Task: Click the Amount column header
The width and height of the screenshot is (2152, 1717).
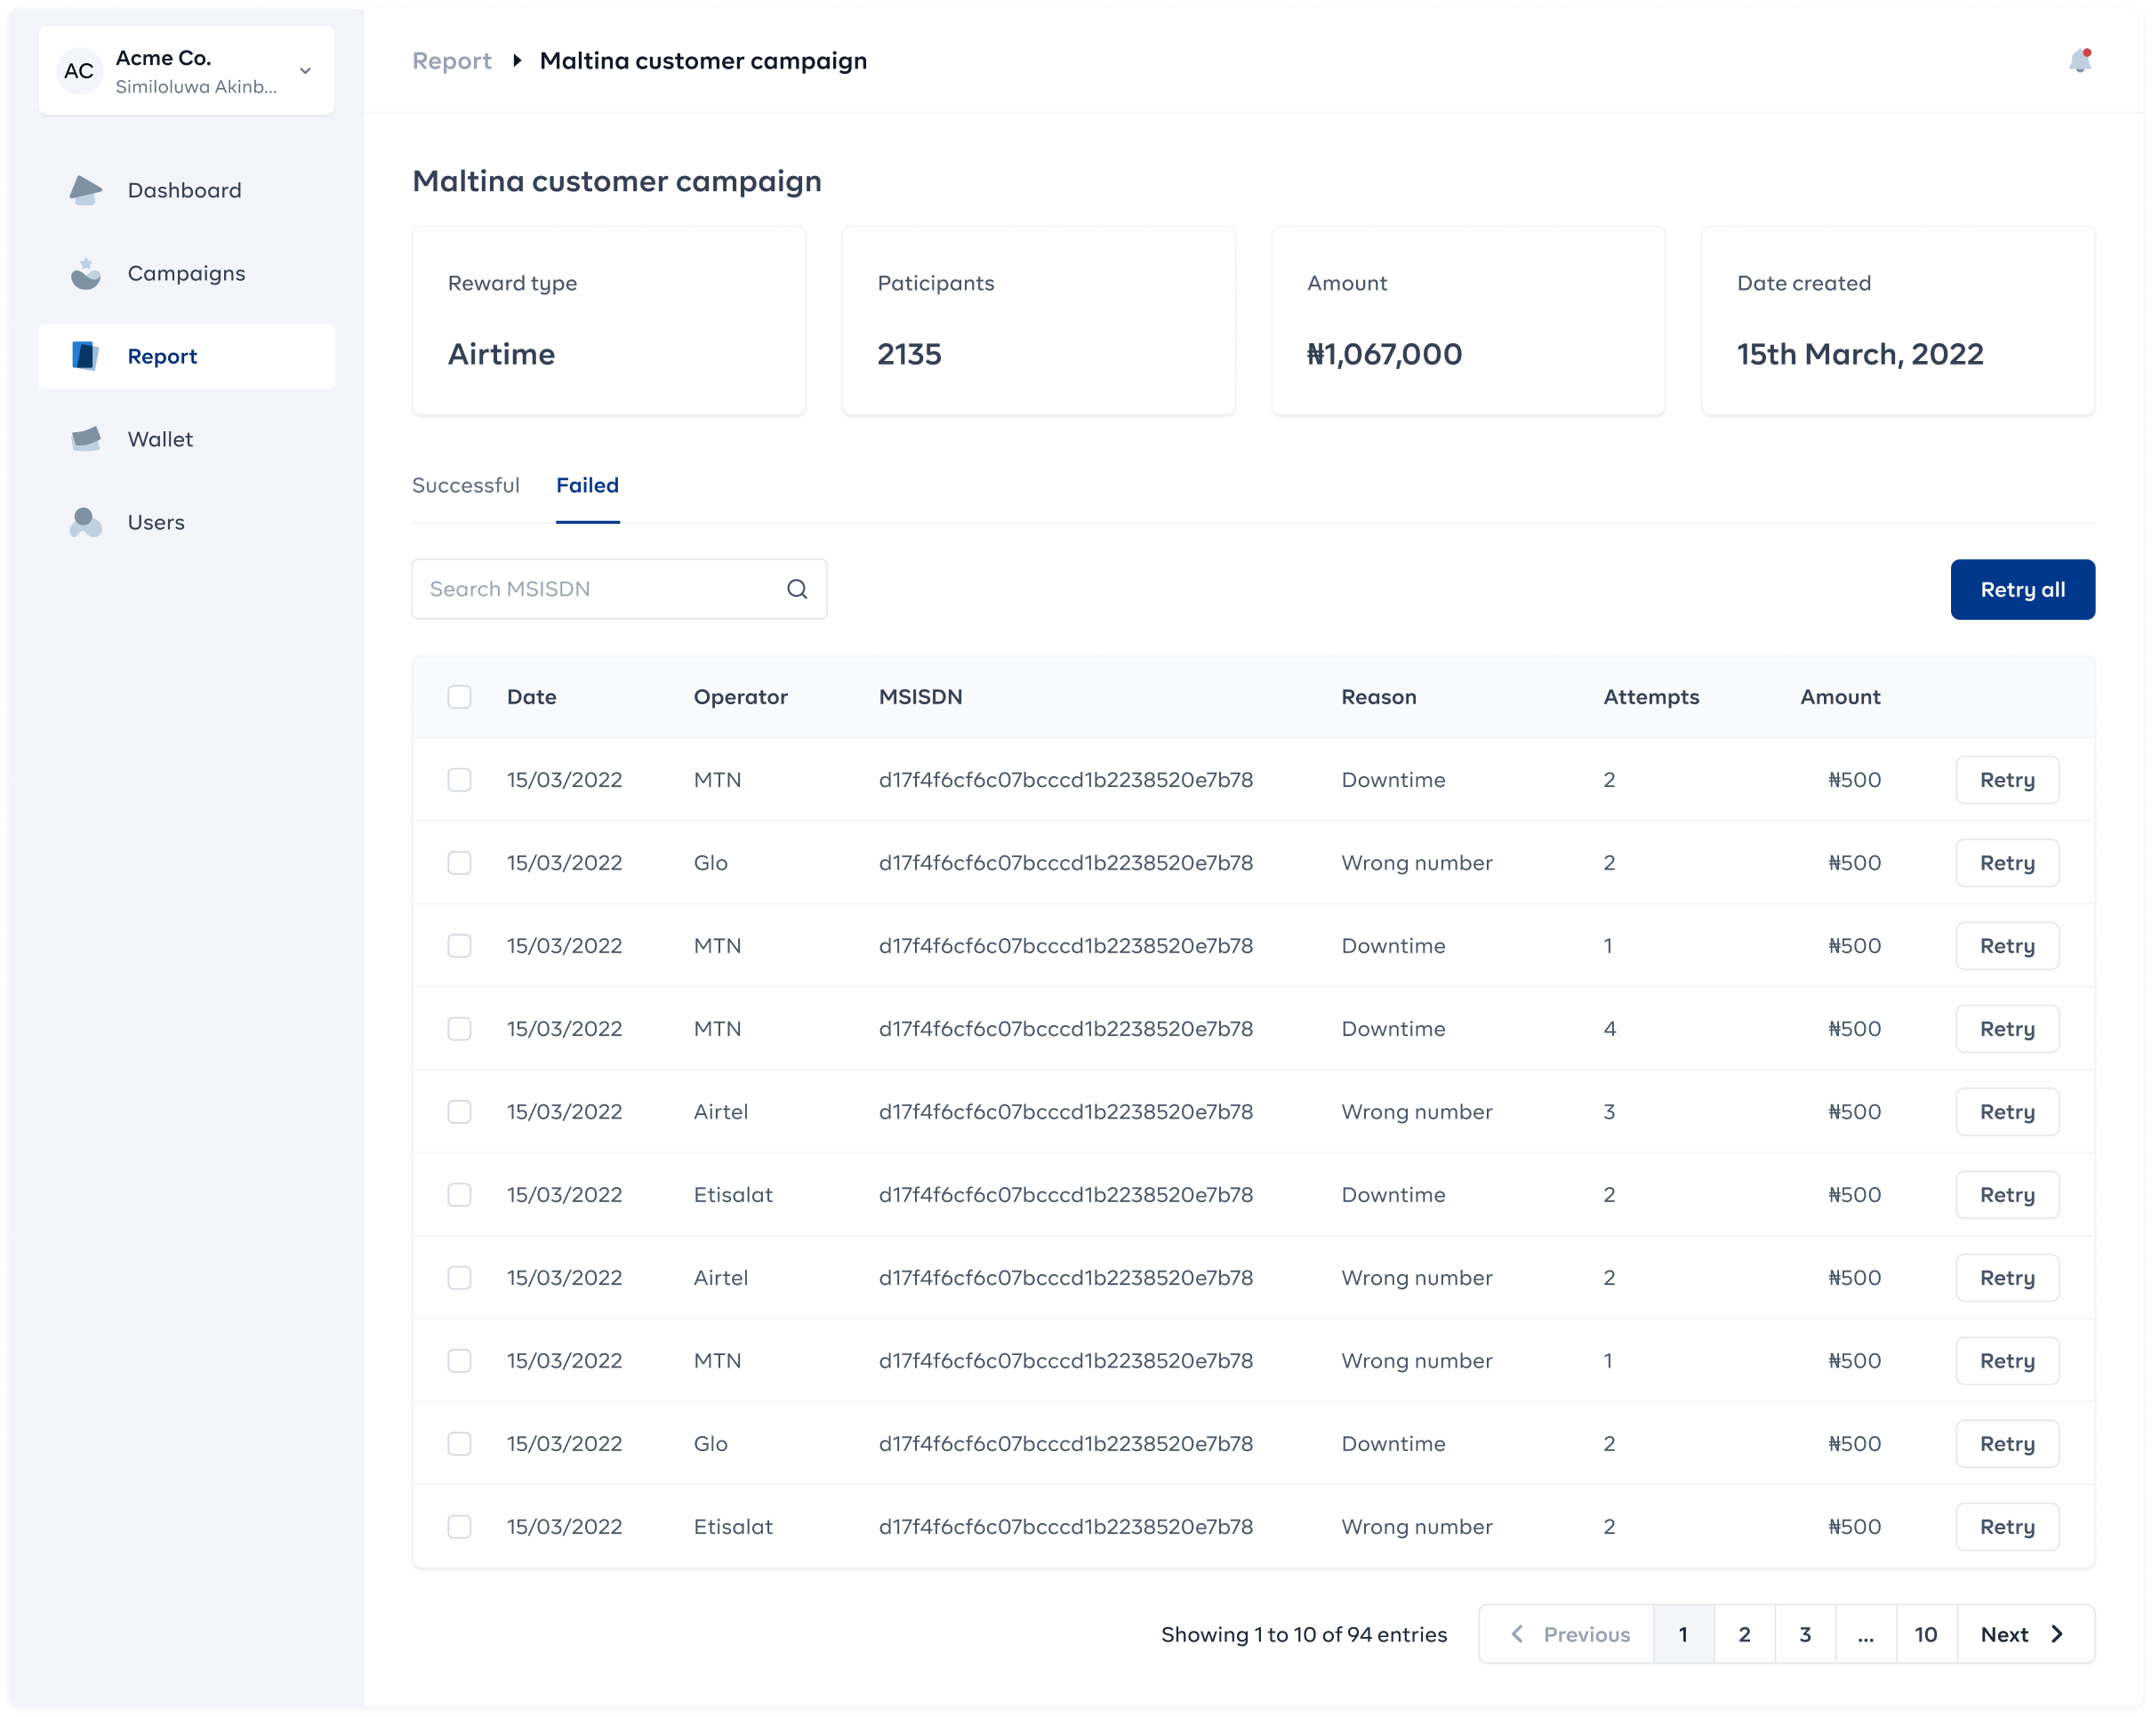Action: 1840,697
